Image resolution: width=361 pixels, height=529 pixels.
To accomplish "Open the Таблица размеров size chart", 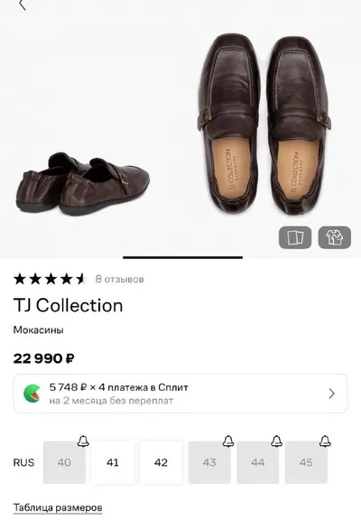I will [x=58, y=507].
